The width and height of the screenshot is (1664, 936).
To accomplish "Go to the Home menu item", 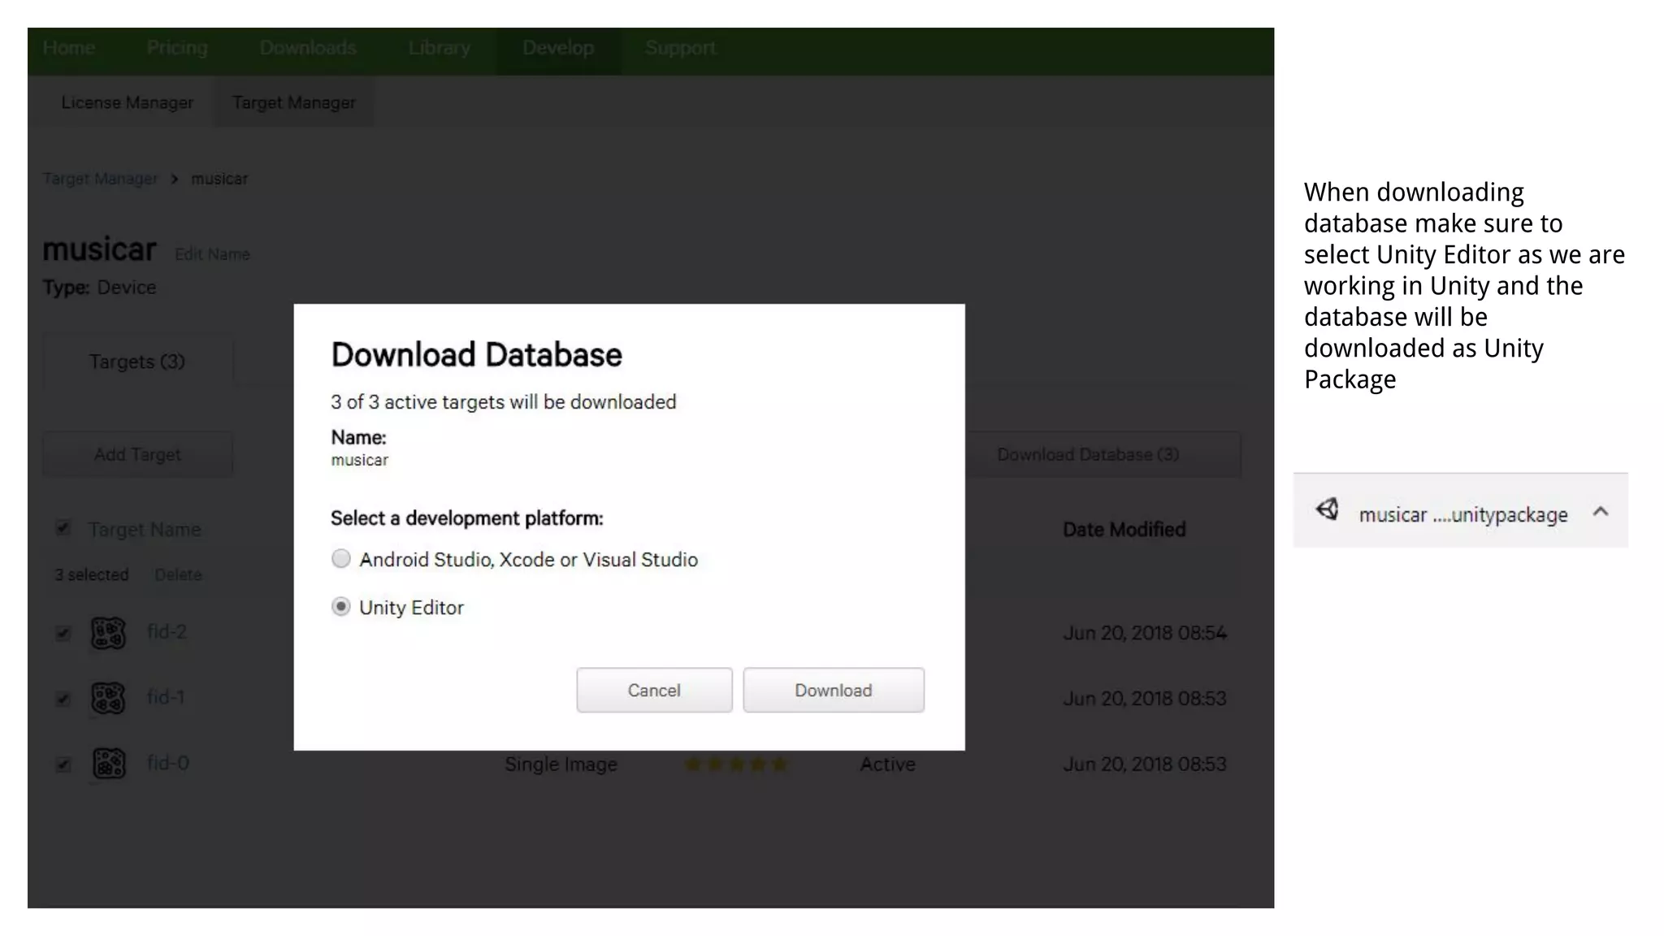I will [x=69, y=49].
